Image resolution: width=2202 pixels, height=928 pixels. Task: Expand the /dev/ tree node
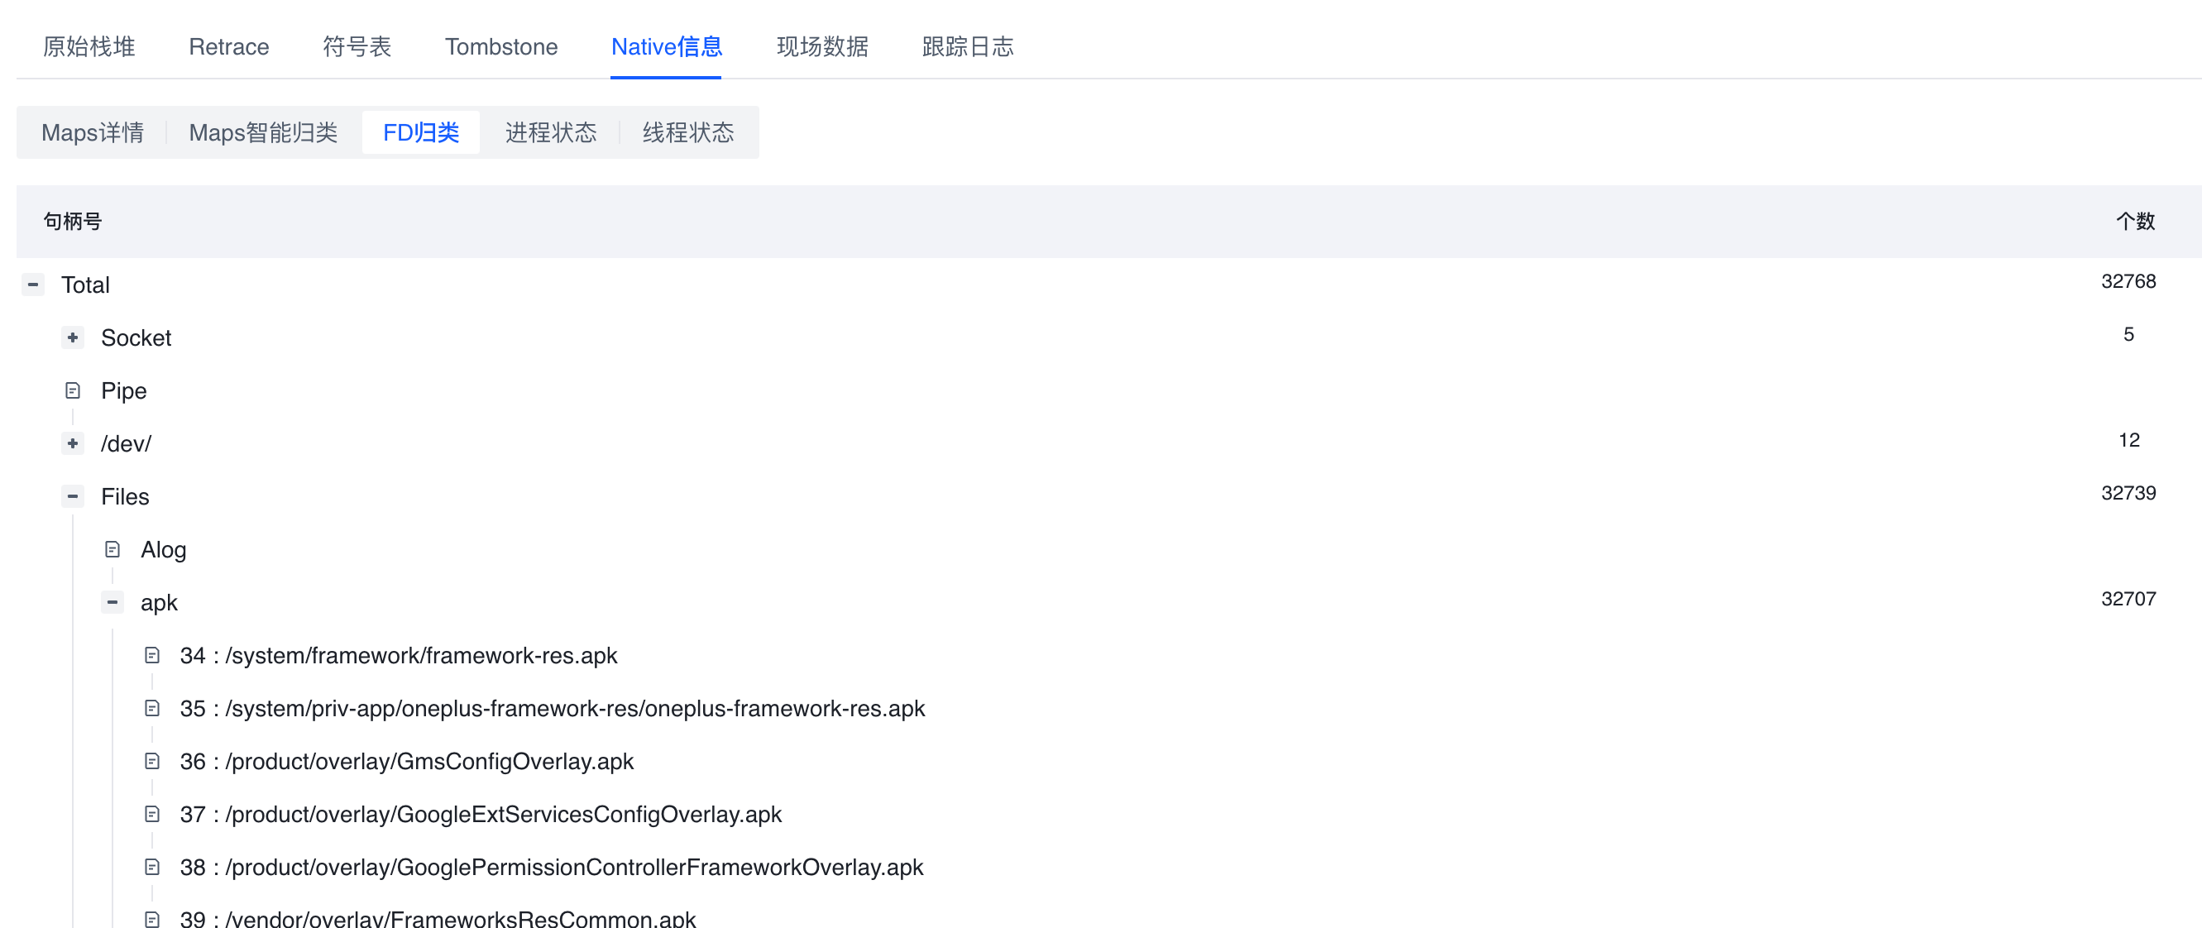(73, 443)
